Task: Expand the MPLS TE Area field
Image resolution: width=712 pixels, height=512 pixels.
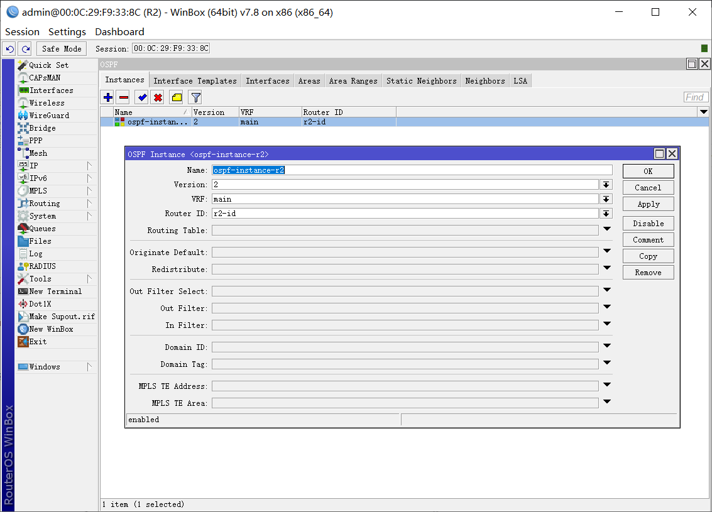Action: coord(607,401)
